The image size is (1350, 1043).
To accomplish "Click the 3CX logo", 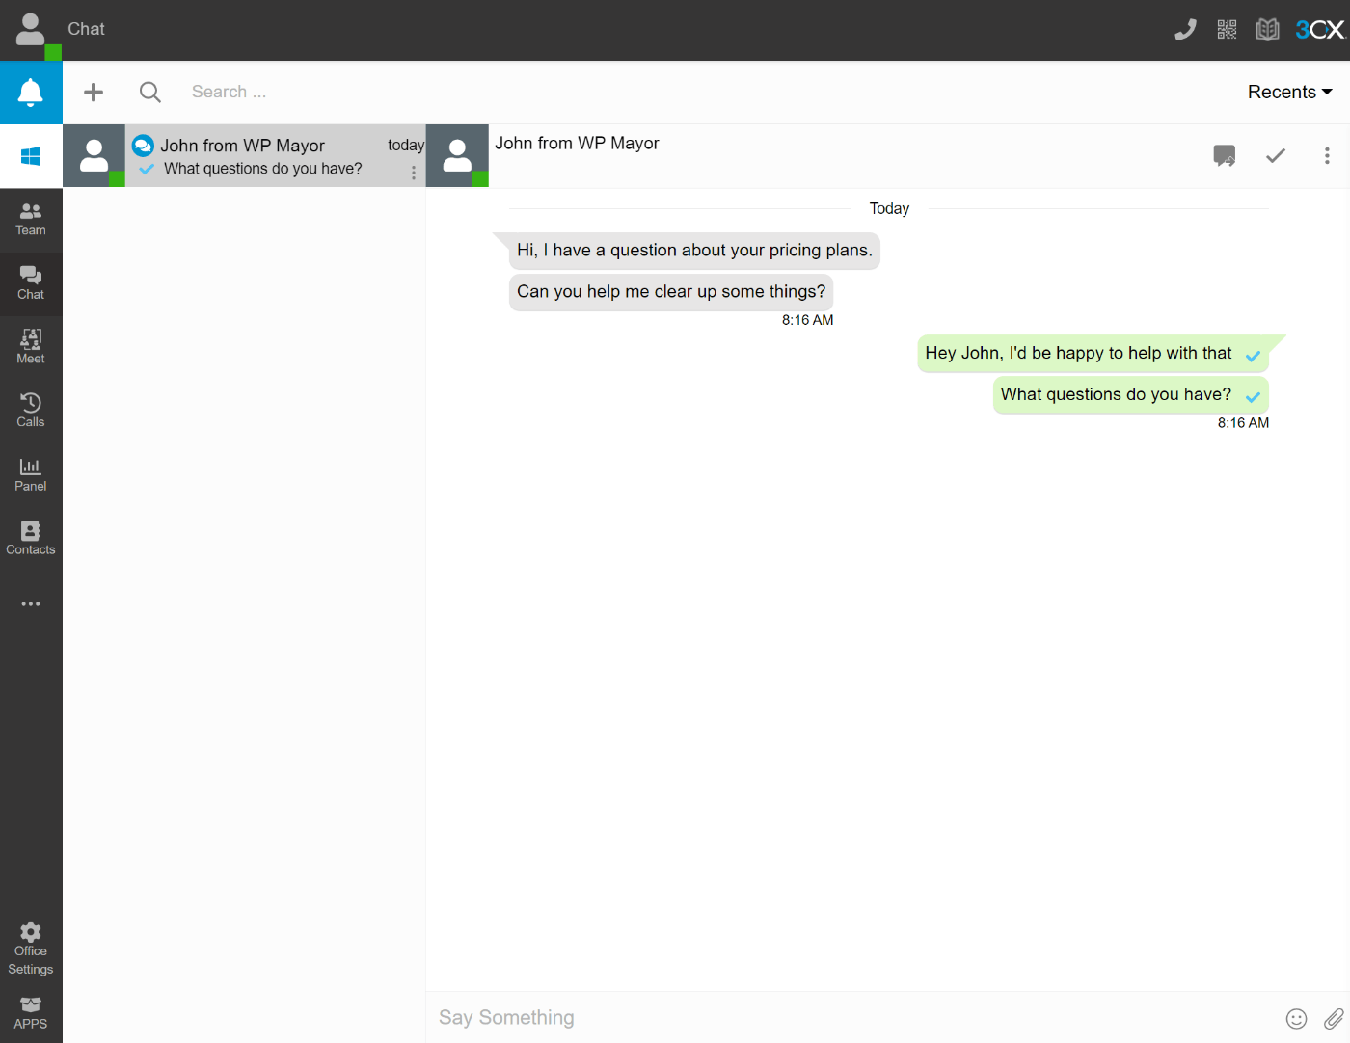I will tap(1319, 30).
